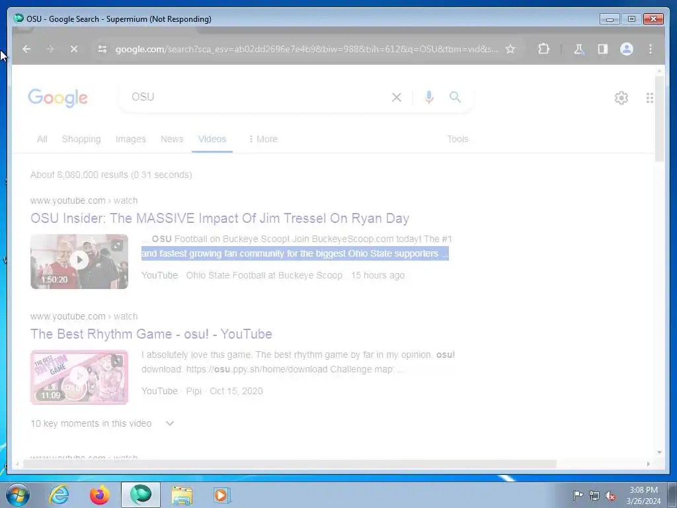Expand 10 key moments chevron

pos(170,423)
